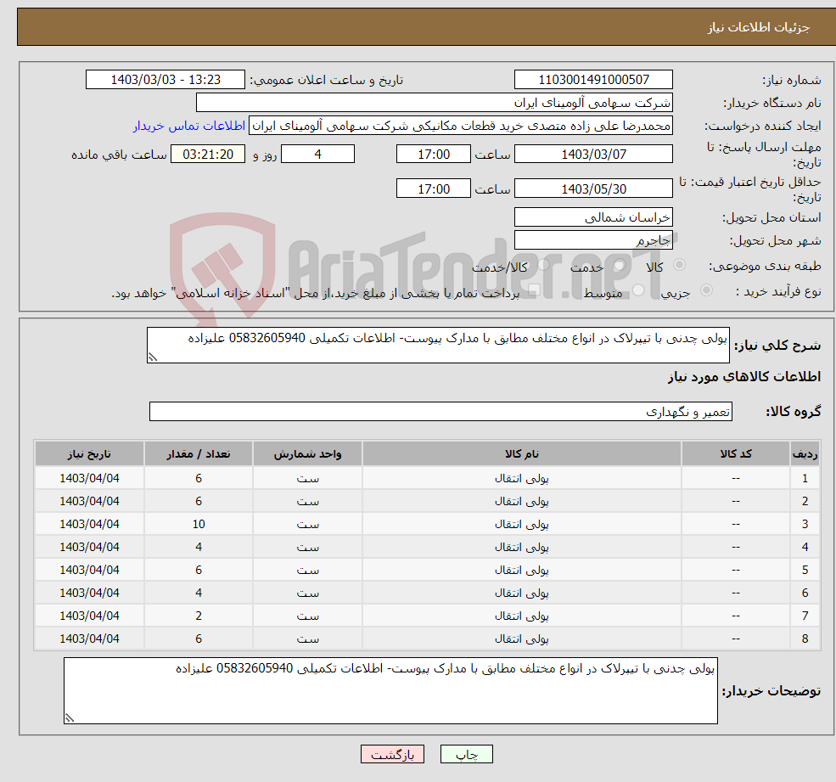Click the price validity time field 17:00
Screen dimensions: 836x782
click(434, 188)
